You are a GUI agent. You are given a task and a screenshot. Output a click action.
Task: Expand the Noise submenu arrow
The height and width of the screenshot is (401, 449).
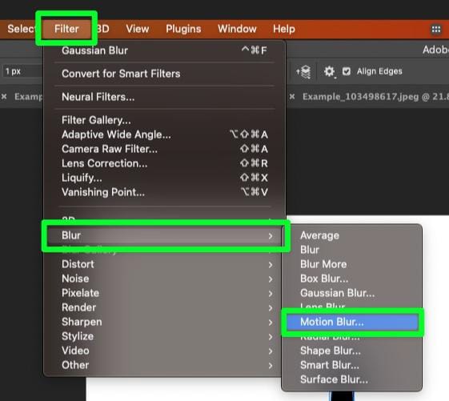click(271, 279)
